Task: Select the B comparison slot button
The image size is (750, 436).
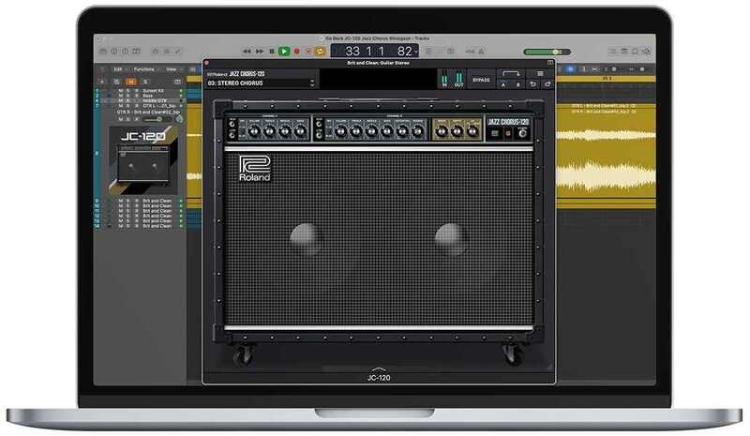Action: [x=517, y=84]
